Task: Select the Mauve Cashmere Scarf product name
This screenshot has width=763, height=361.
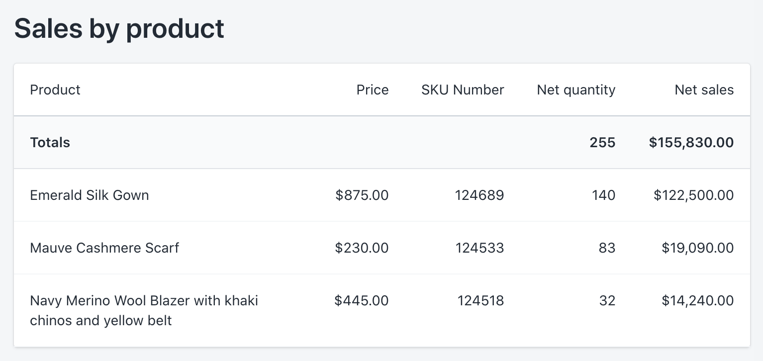Action: click(x=104, y=248)
